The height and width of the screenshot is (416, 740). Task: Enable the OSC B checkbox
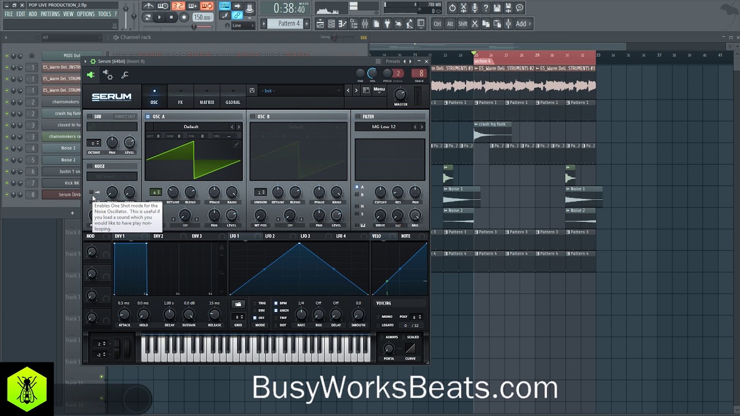(x=253, y=117)
